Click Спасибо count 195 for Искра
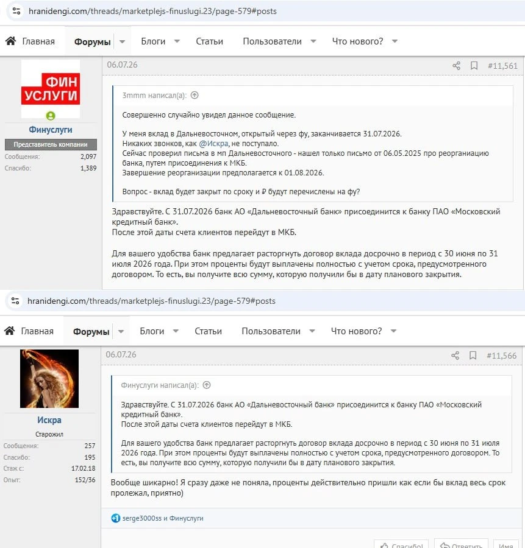This screenshot has height=548, width=525. pyautogui.click(x=90, y=457)
